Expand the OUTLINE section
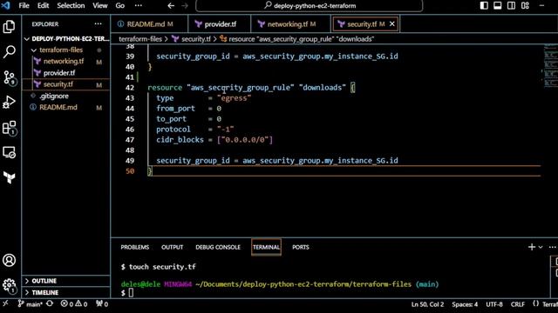The width and height of the screenshot is (558, 313). coord(66,281)
